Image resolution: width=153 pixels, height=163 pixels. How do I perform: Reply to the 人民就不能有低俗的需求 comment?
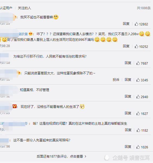[x=128, y=63]
